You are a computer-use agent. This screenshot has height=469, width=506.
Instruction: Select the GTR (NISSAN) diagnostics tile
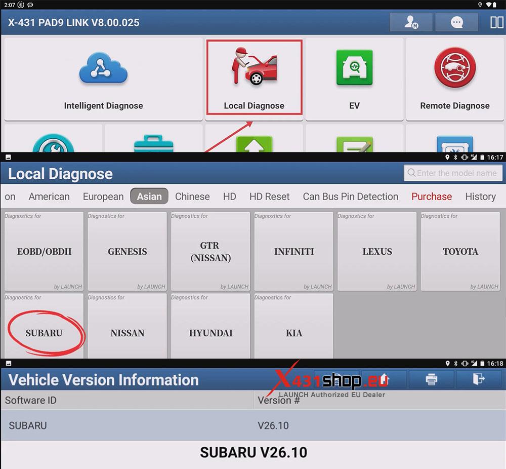point(210,251)
